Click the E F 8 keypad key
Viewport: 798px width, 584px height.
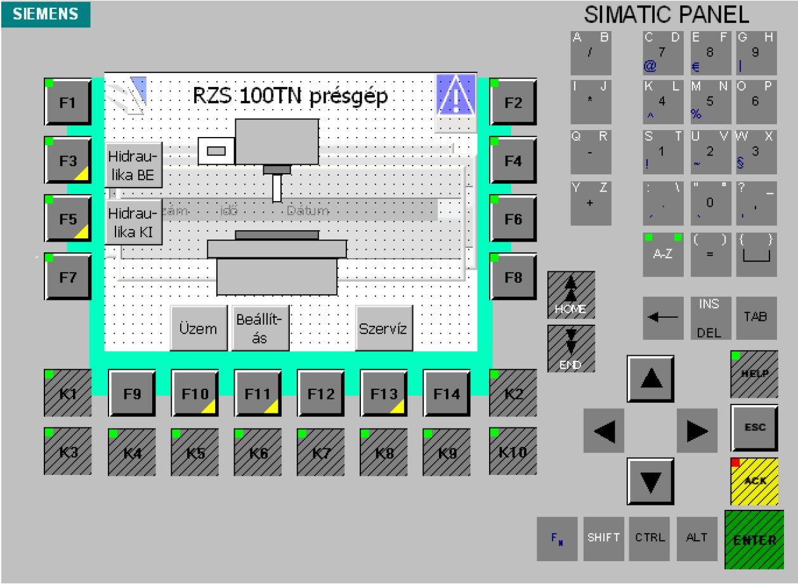point(710,53)
